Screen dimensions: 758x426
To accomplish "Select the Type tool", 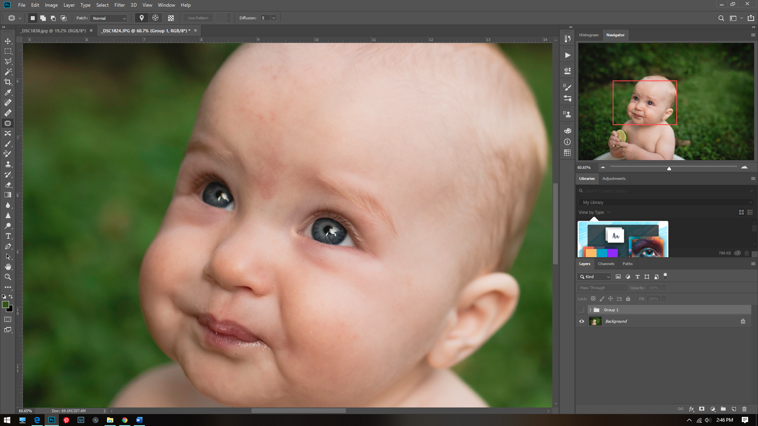I will [8, 236].
